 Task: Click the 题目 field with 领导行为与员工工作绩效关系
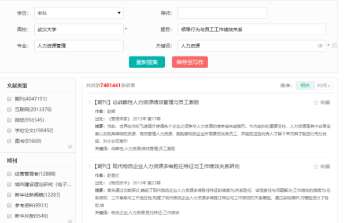pyautogui.click(x=252, y=29)
